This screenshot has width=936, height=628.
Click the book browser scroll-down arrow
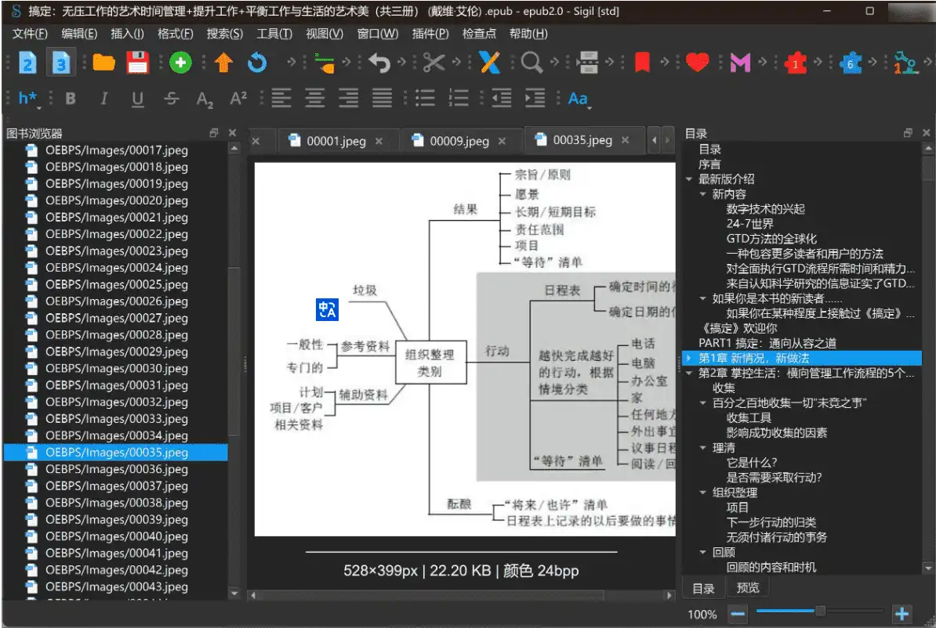234,594
